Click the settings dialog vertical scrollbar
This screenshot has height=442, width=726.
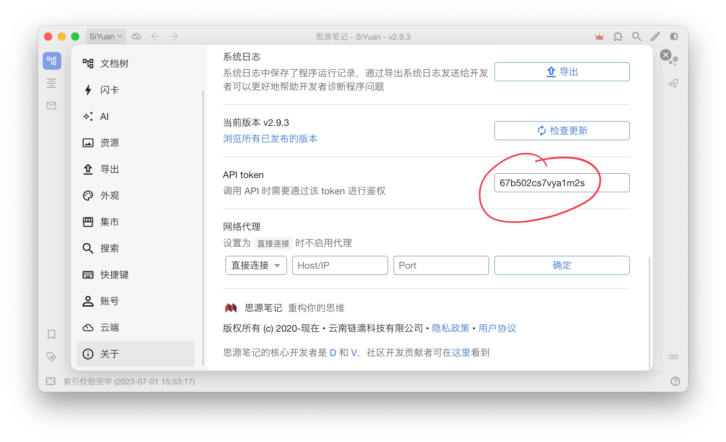(x=649, y=311)
